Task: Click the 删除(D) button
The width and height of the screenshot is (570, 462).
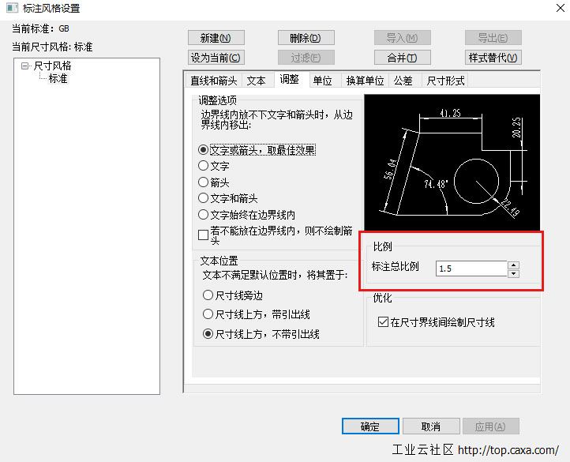Action: 306,38
